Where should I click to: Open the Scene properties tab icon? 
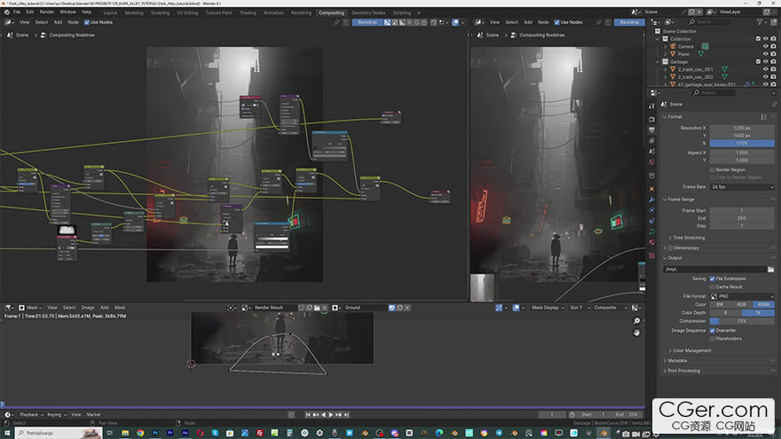(x=652, y=152)
